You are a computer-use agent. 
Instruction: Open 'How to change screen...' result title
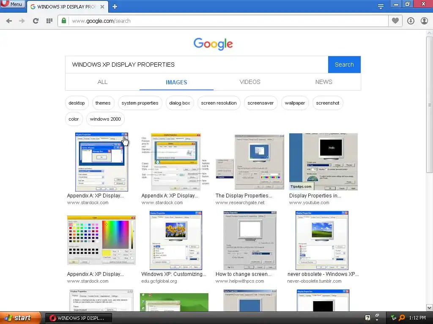coord(244,274)
